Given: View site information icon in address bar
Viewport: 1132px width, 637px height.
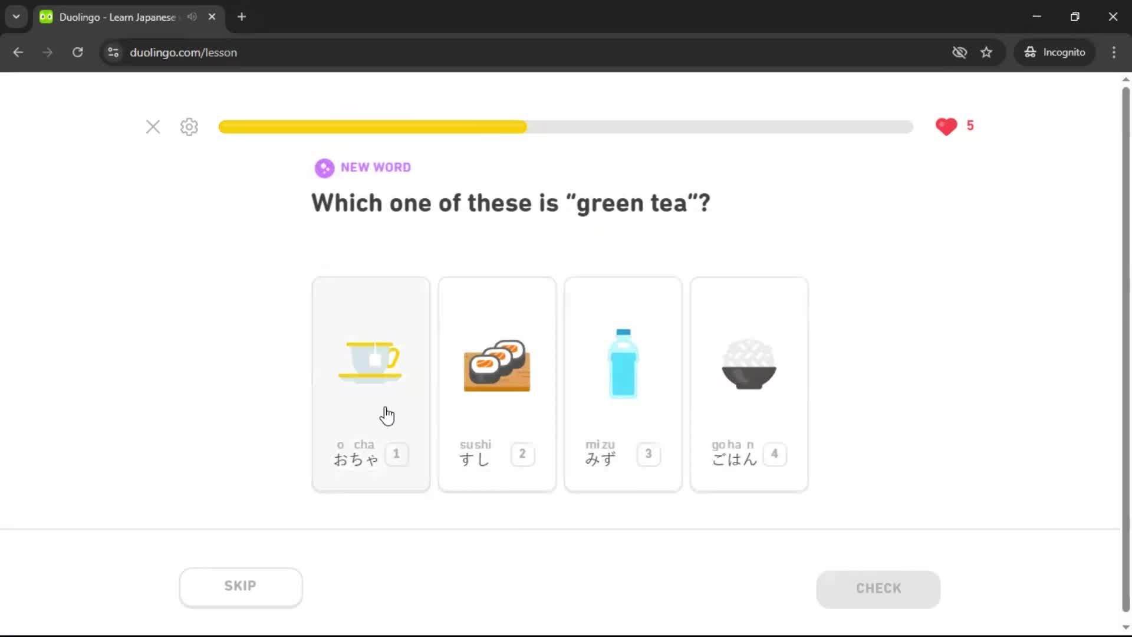Looking at the screenshot, I should [113, 52].
